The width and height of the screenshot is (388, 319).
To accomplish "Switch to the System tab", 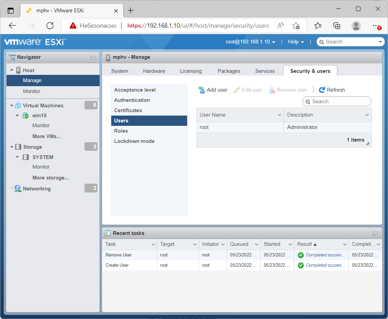I will click(119, 71).
